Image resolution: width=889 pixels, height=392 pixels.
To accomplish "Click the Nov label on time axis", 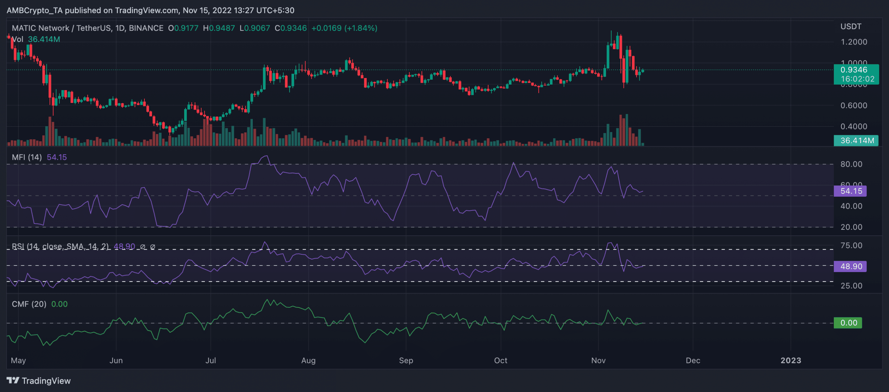I will tap(598, 360).
